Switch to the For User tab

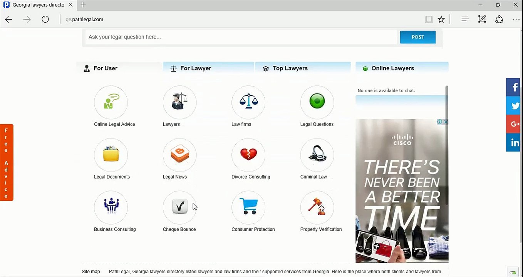coord(119,68)
